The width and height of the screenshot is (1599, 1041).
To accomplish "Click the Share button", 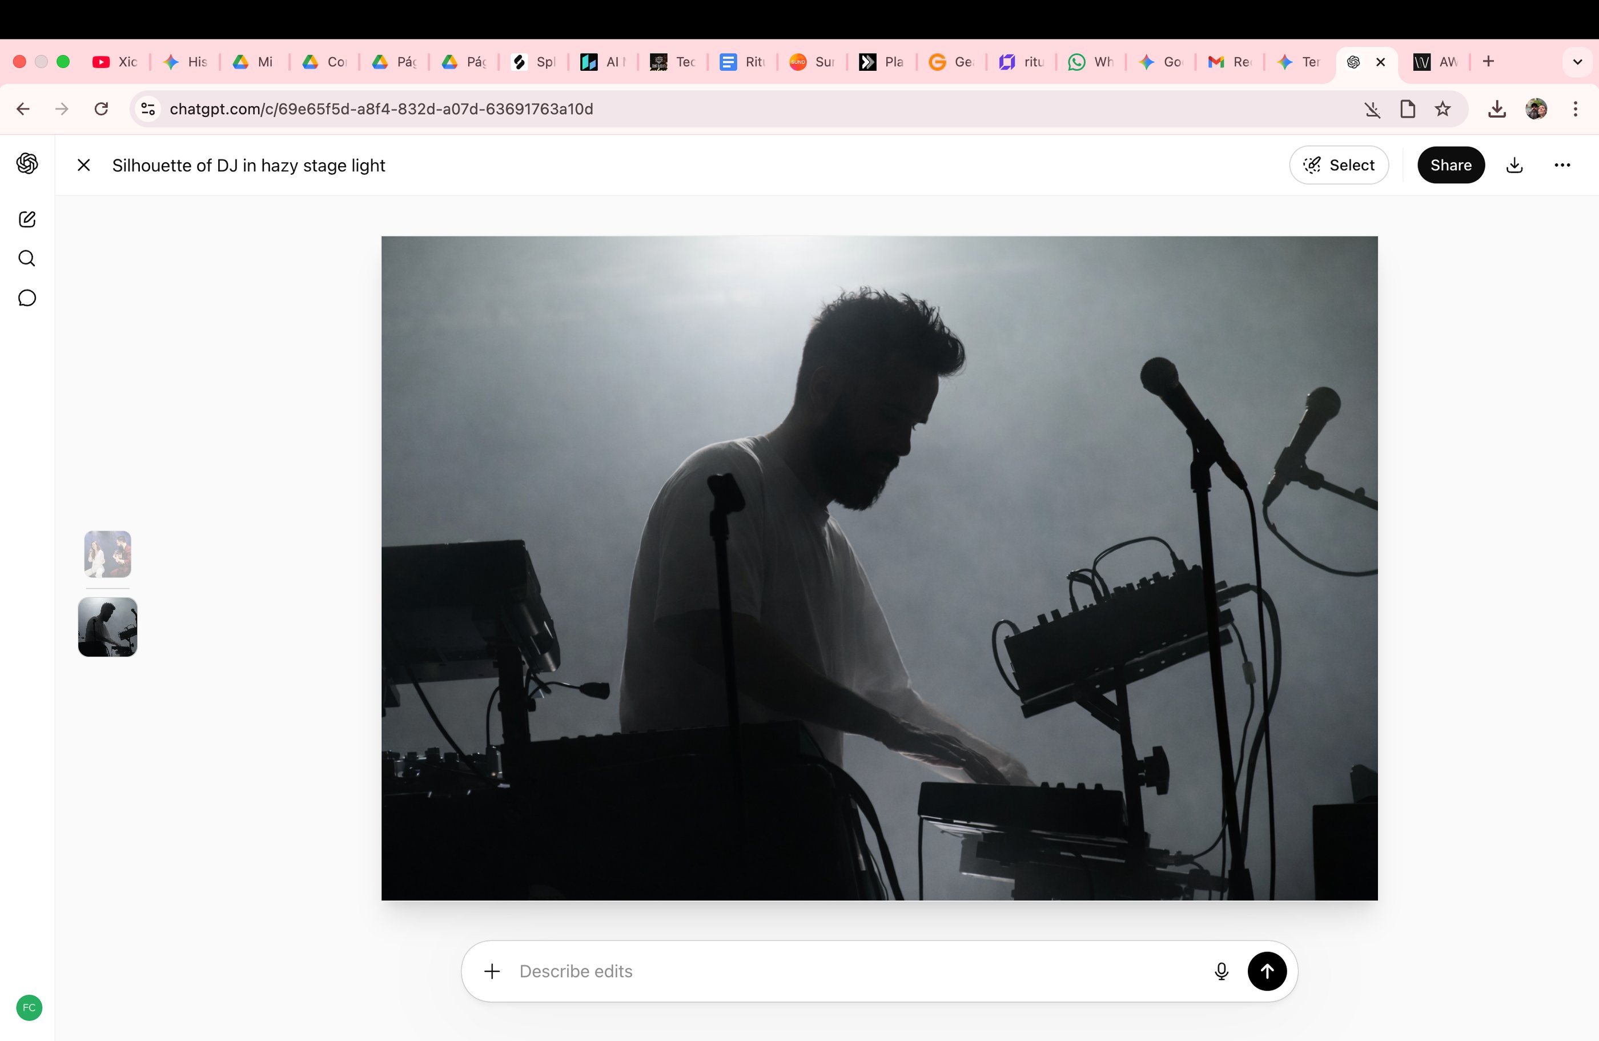I will (1451, 165).
